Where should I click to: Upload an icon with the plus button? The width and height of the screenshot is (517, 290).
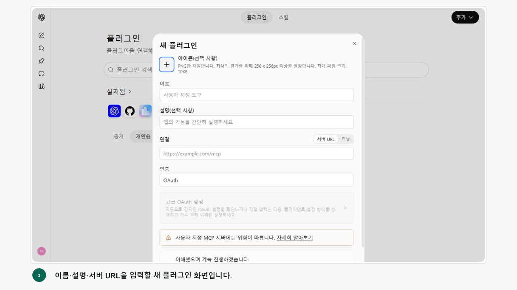click(166, 64)
